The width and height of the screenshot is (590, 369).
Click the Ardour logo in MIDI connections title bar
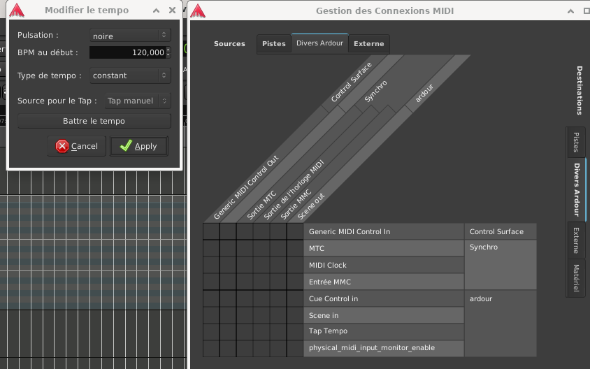198,10
